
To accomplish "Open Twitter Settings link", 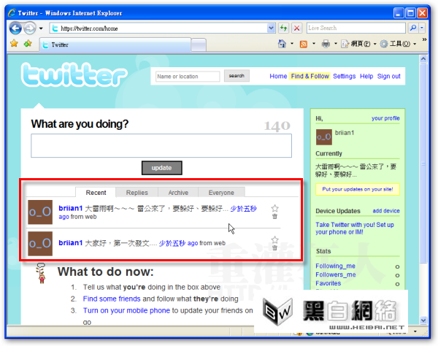I will pyautogui.click(x=344, y=76).
